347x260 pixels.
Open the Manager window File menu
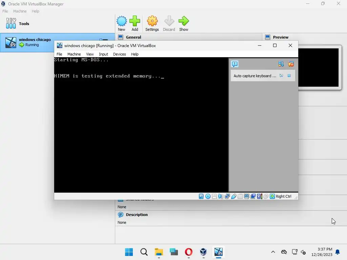(5, 11)
